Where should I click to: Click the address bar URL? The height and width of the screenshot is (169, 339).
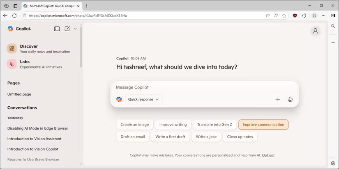(78, 16)
